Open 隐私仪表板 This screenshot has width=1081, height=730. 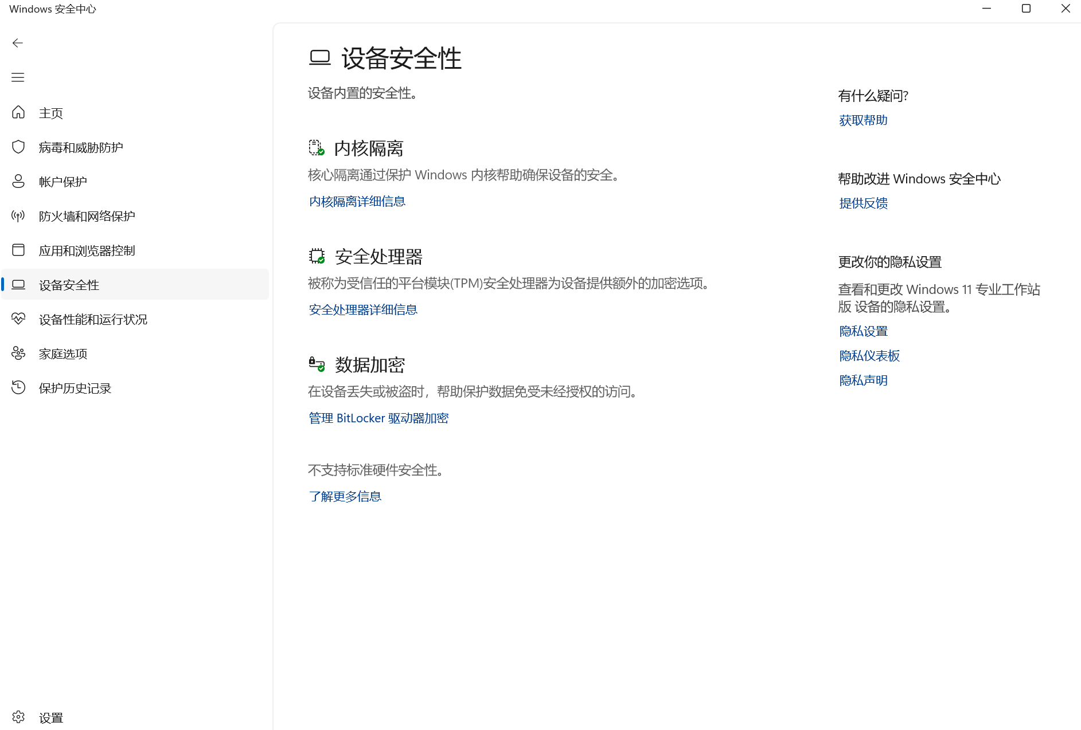[x=869, y=355]
